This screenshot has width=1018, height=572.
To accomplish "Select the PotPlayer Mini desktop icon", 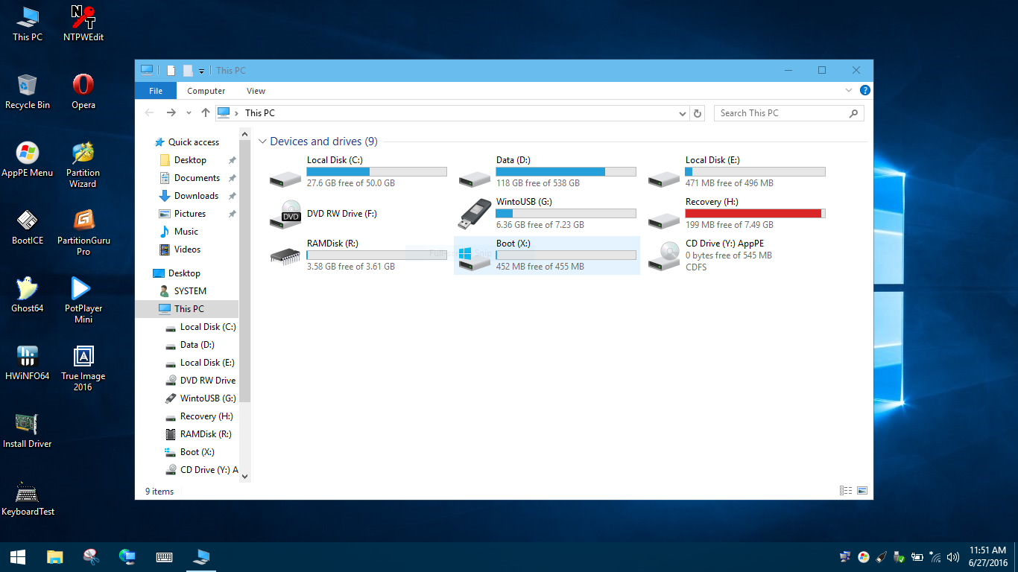I will point(83,300).
